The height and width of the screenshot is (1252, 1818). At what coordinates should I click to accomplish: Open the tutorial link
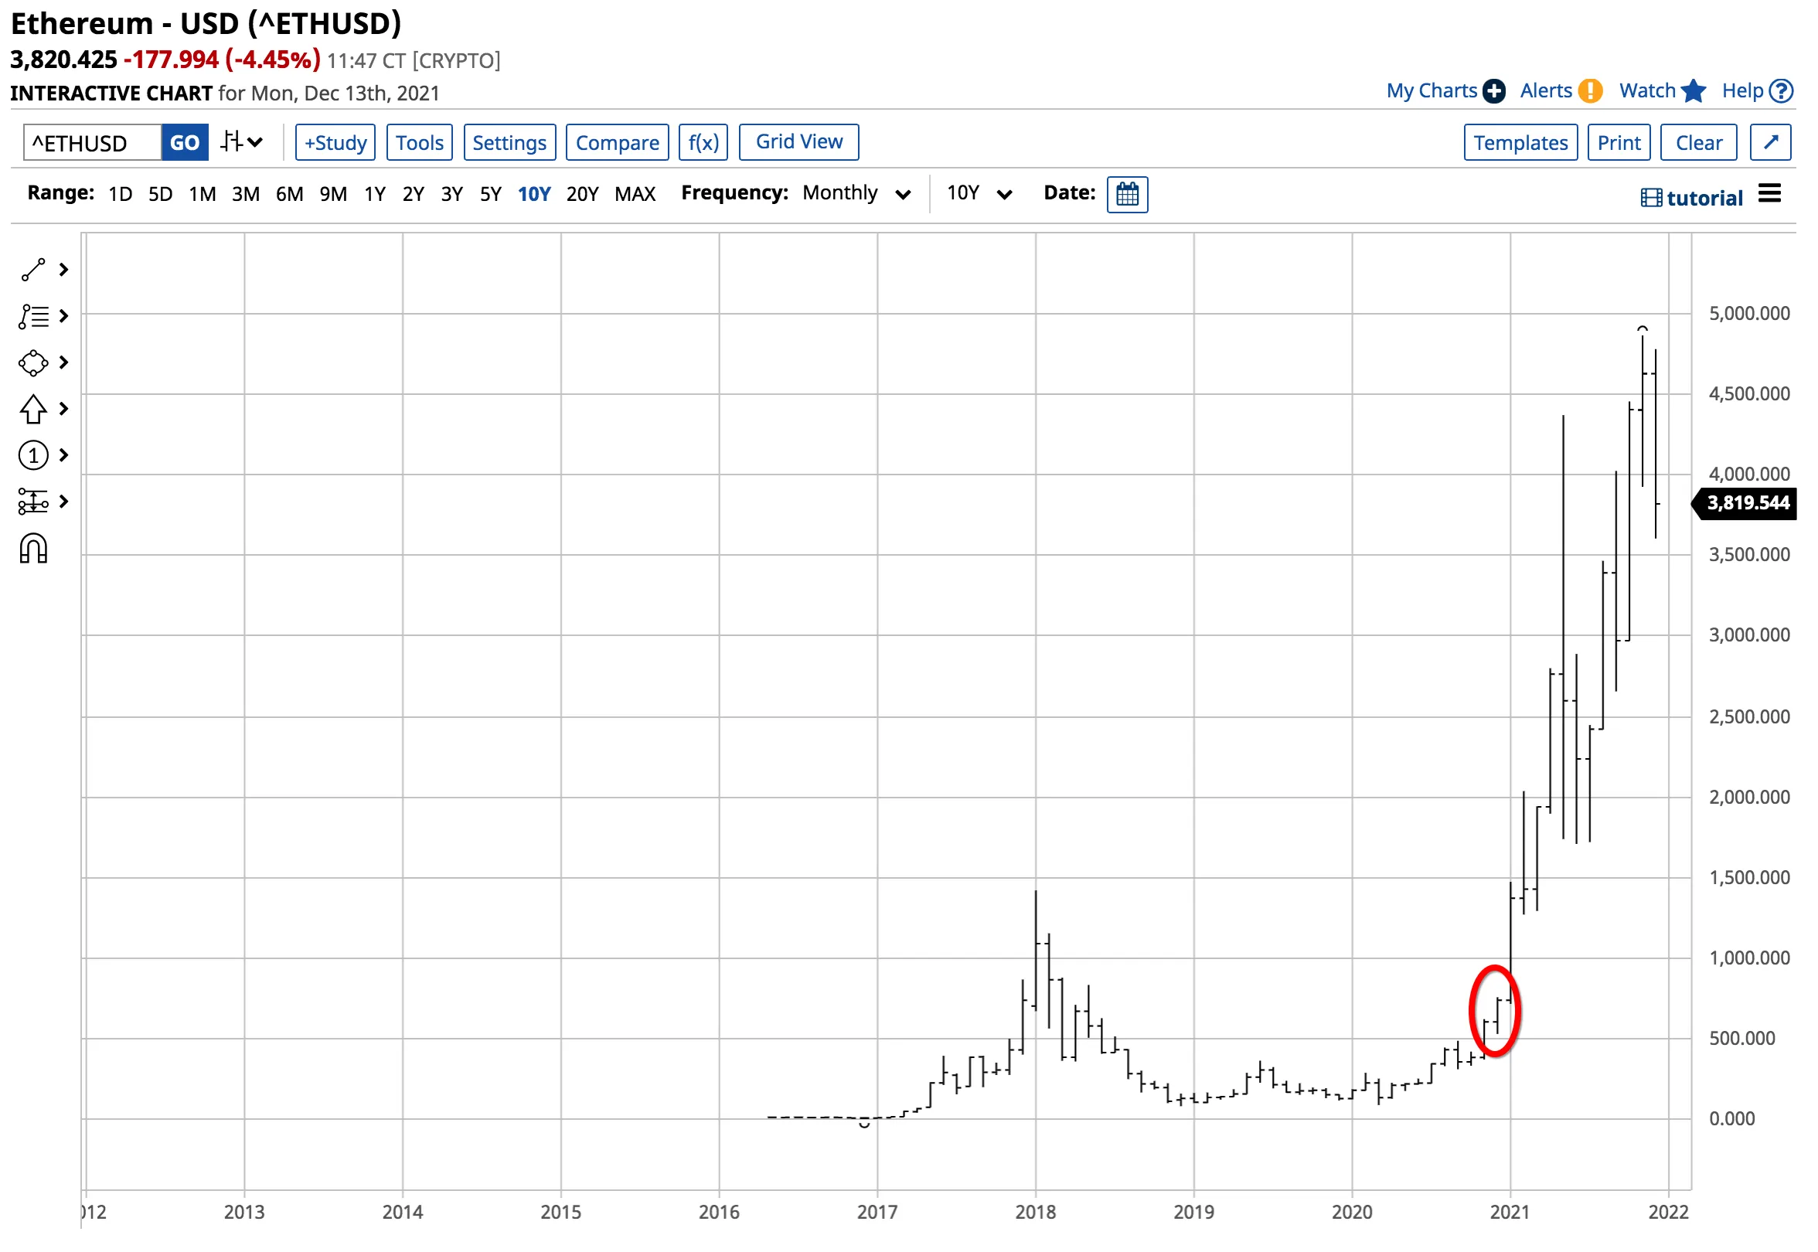(x=1705, y=199)
